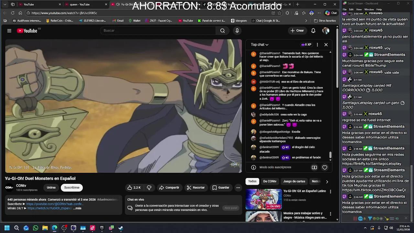Open the YouTube guide hamburger menu
Image resolution: width=414 pixels, height=233 pixels.
tap(9, 30)
